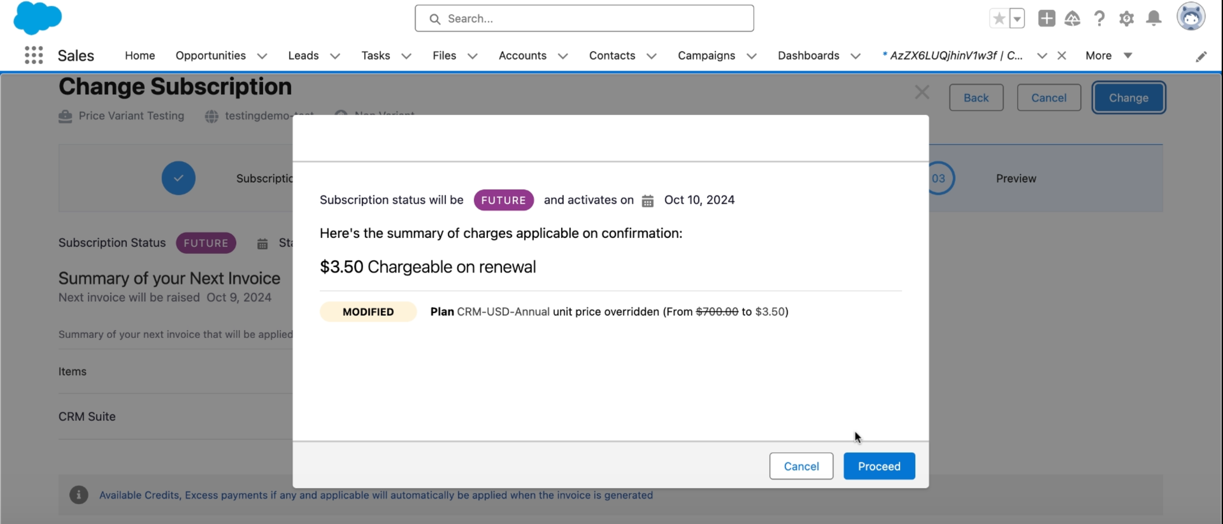Click the pencil icon to edit the navigation bar
This screenshot has width=1223, height=524.
tap(1201, 57)
